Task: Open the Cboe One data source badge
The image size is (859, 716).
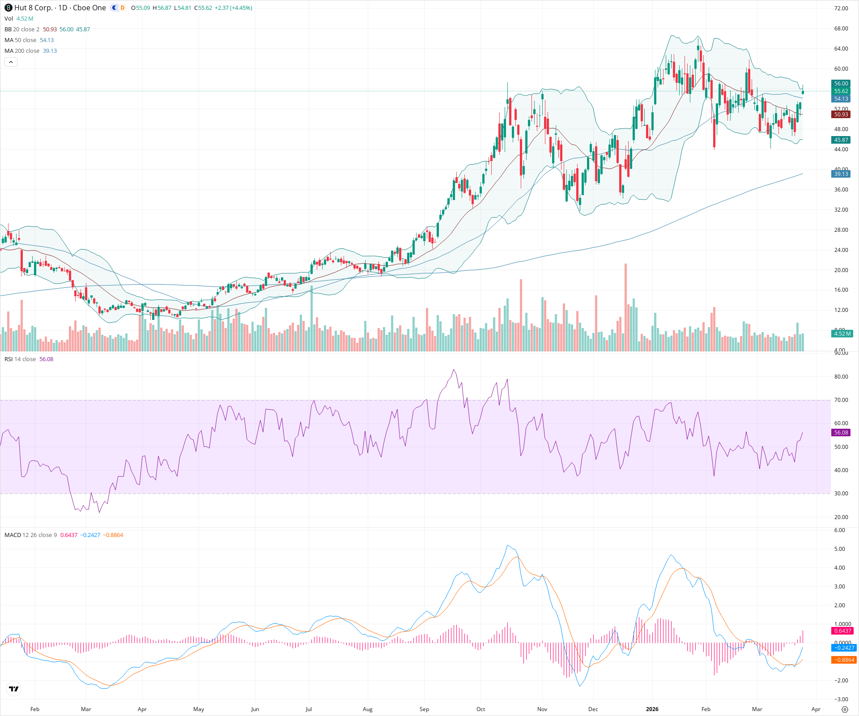Action: 89,8
